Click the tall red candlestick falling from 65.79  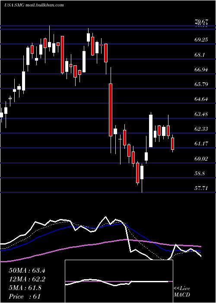coord(111,110)
